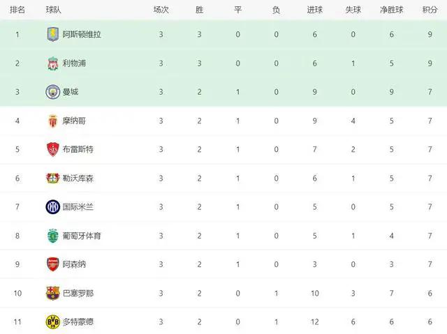Screen dimensions: 447x334
Task: Select the 净胜球 column header
Action: click(391, 10)
